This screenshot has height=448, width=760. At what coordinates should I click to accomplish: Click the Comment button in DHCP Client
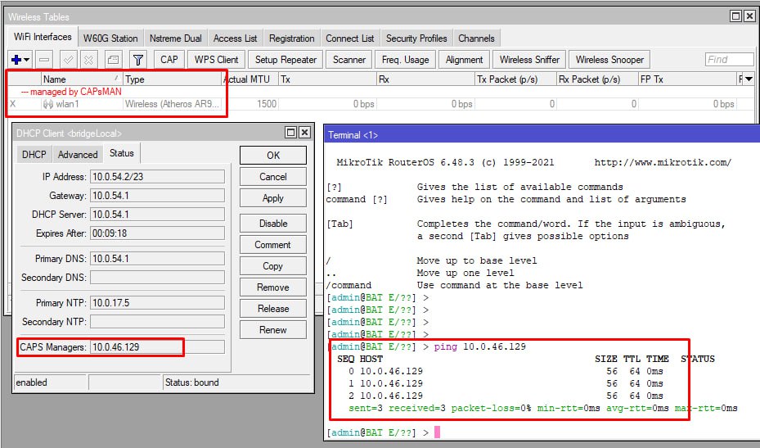273,245
